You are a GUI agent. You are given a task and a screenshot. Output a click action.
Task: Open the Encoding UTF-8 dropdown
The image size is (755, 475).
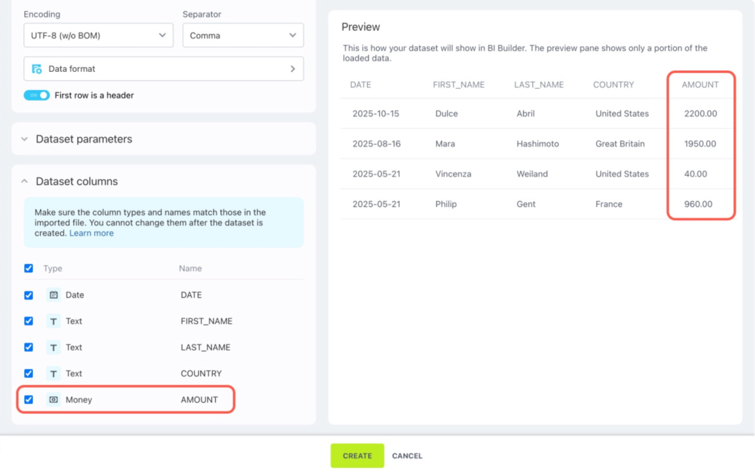pos(98,35)
